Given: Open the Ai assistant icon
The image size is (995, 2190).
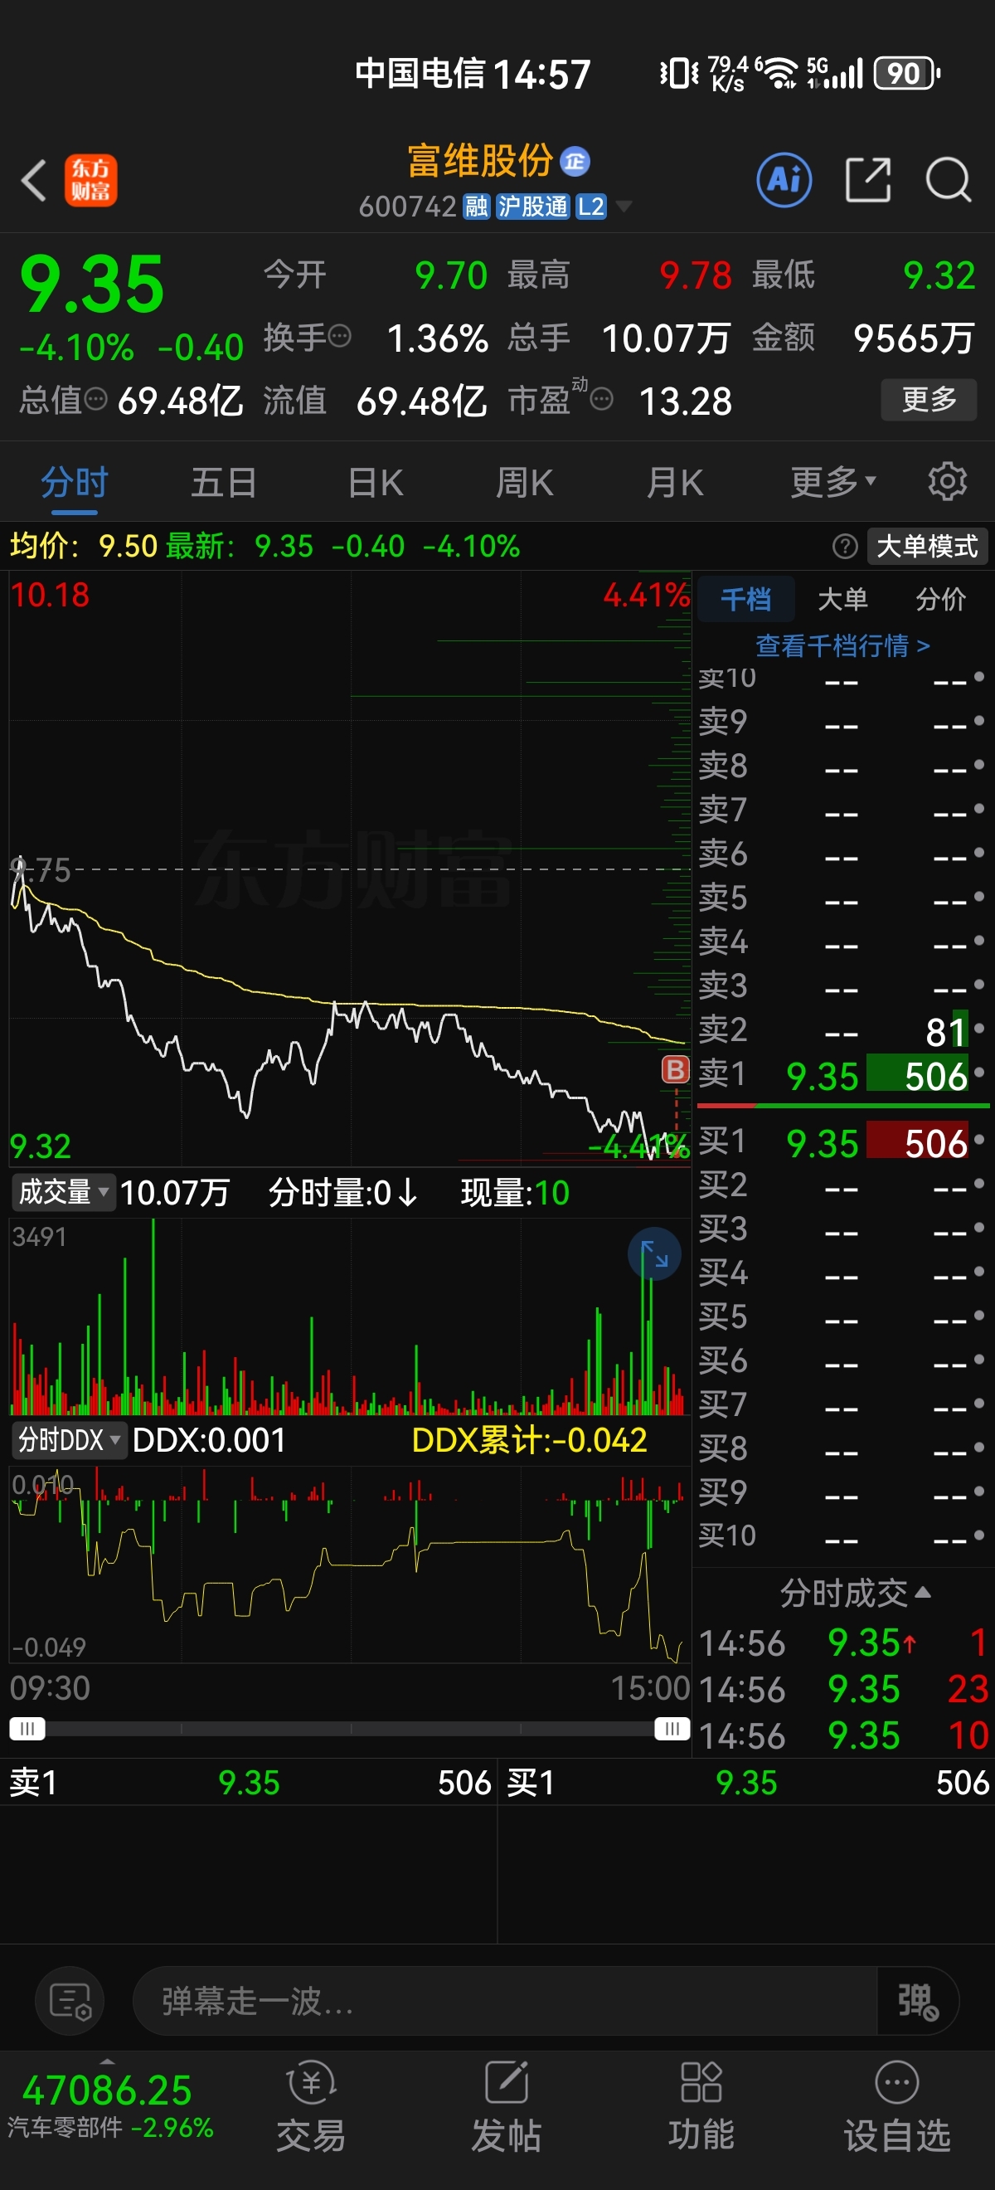Looking at the screenshot, I should click(784, 179).
